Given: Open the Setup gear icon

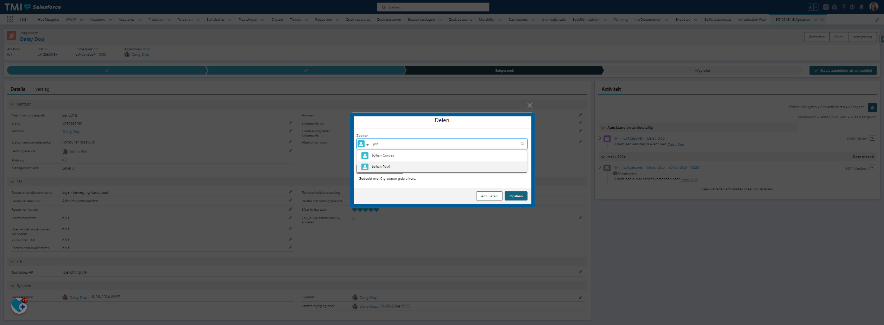Looking at the screenshot, I should 852,7.
